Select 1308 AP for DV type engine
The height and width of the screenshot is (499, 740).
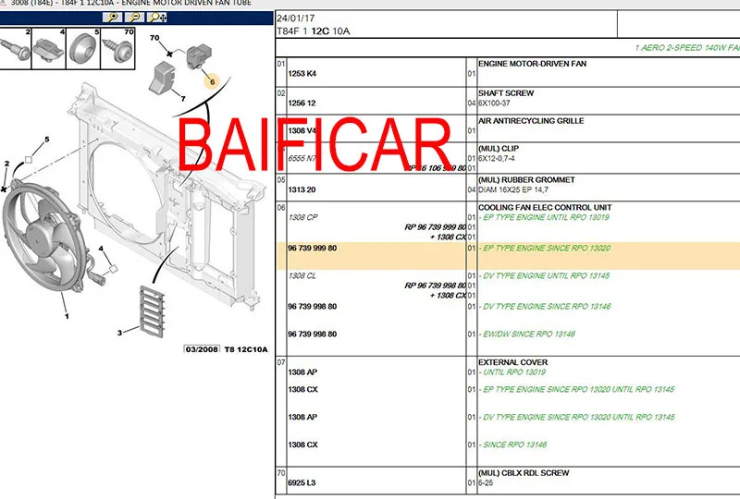click(303, 417)
